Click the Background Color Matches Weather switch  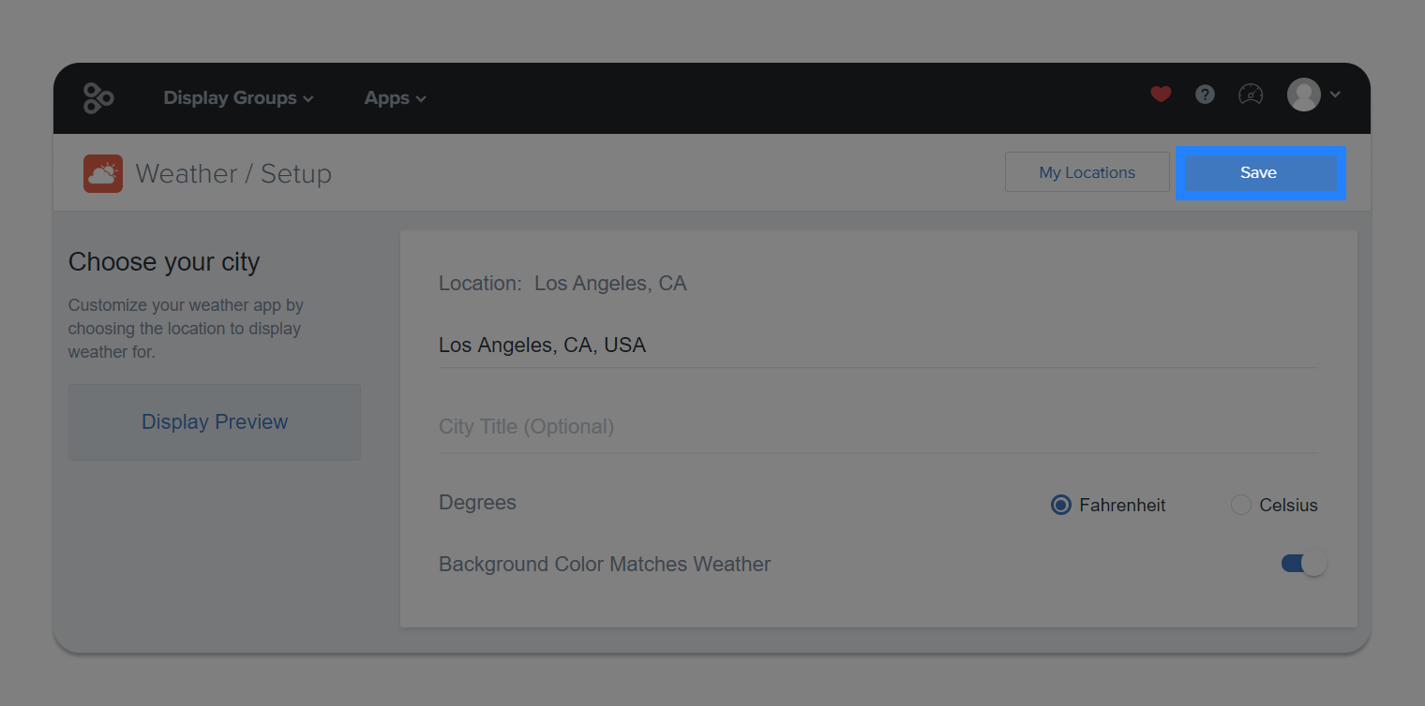[1303, 563]
